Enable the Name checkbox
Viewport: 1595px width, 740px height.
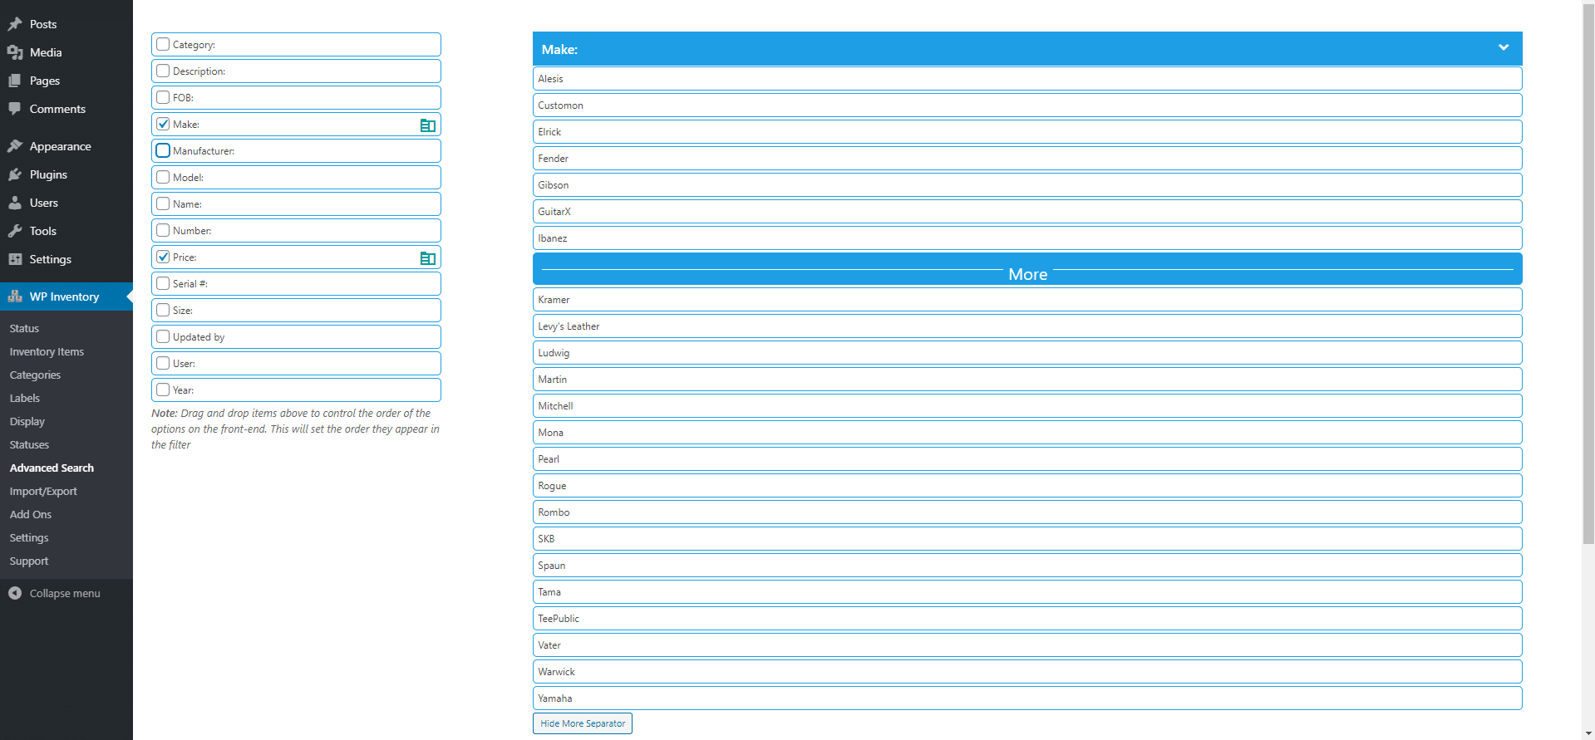click(163, 203)
